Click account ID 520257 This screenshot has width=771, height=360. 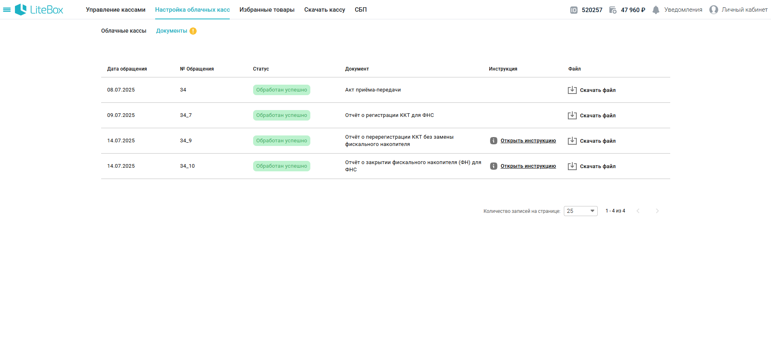coord(592,10)
